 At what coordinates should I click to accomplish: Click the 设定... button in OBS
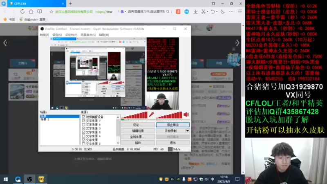coord(138,125)
